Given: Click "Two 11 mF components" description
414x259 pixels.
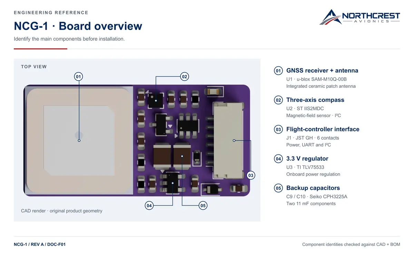Looking at the screenshot, I should pos(311,203).
